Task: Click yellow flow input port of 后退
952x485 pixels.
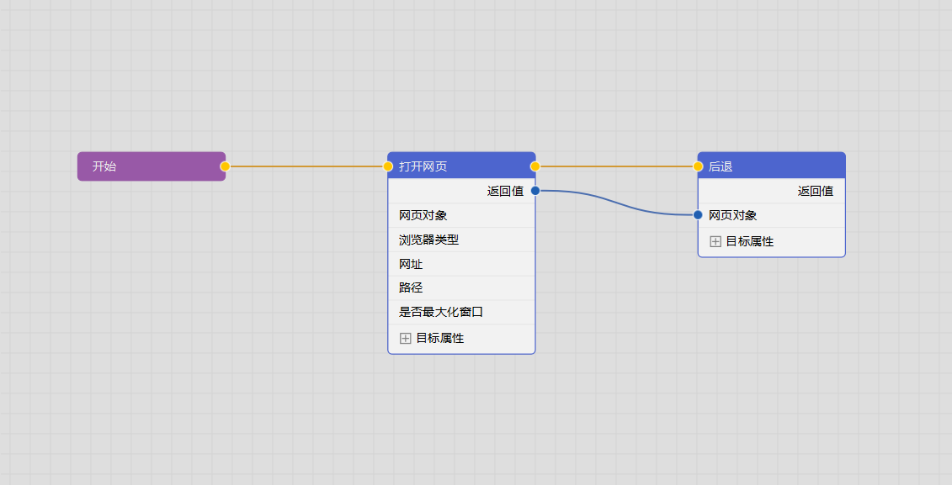Action: coord(698,166)
